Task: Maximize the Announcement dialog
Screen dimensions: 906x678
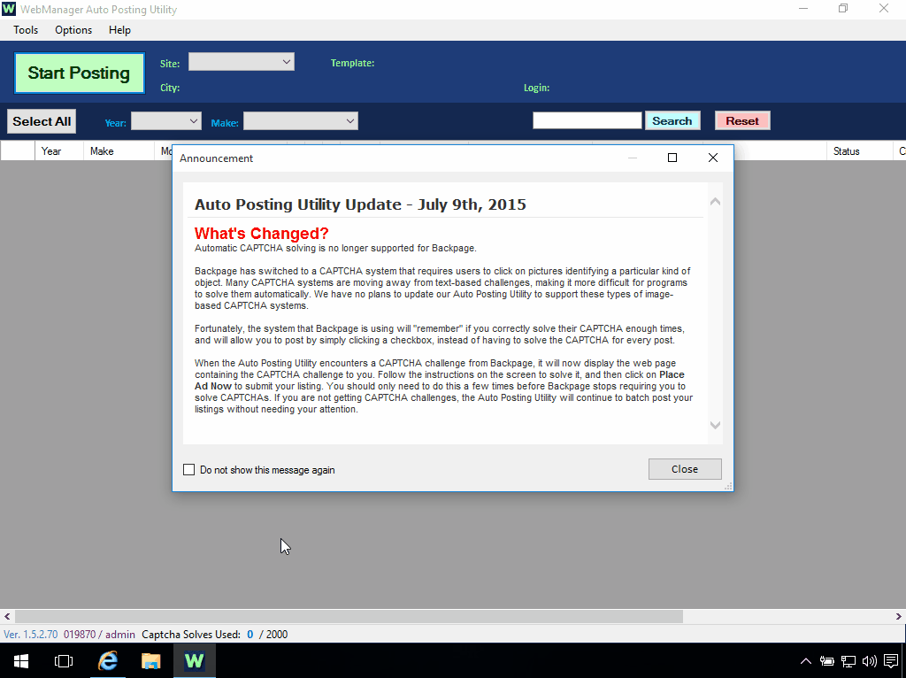Action: click(x=672, y=158)
